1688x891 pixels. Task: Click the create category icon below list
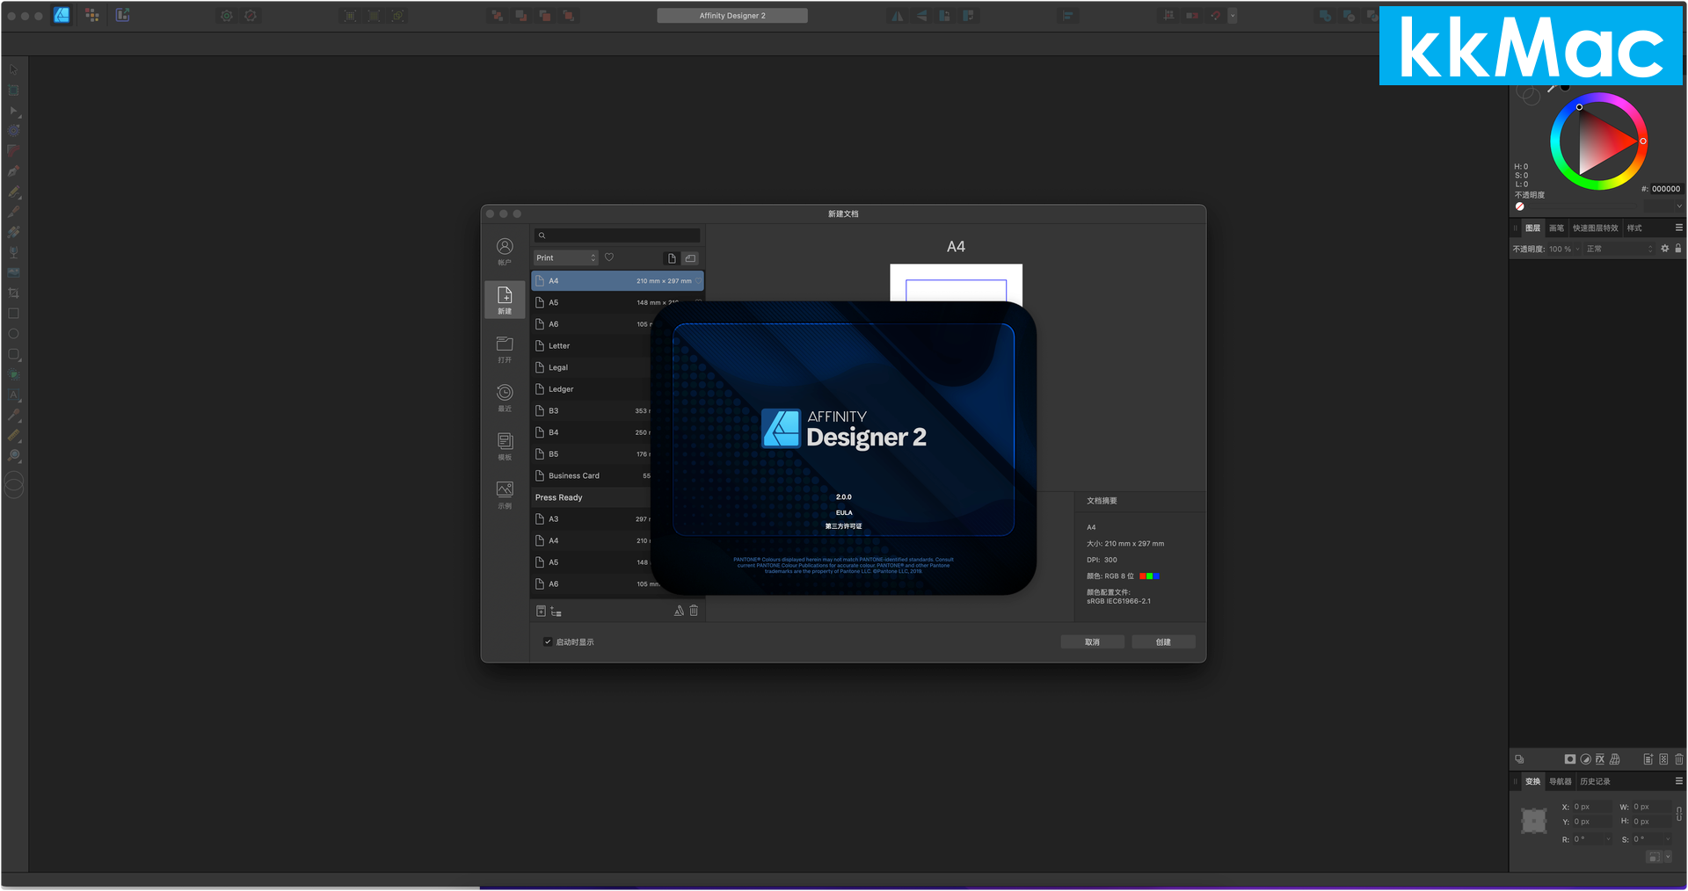[556, 612]
